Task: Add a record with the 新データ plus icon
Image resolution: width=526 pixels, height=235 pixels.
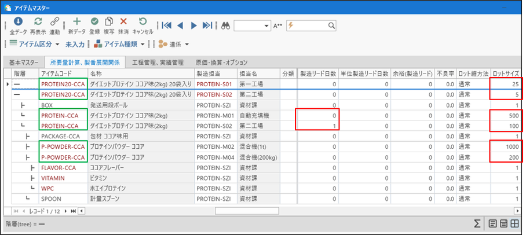Action: click(77, 22)
